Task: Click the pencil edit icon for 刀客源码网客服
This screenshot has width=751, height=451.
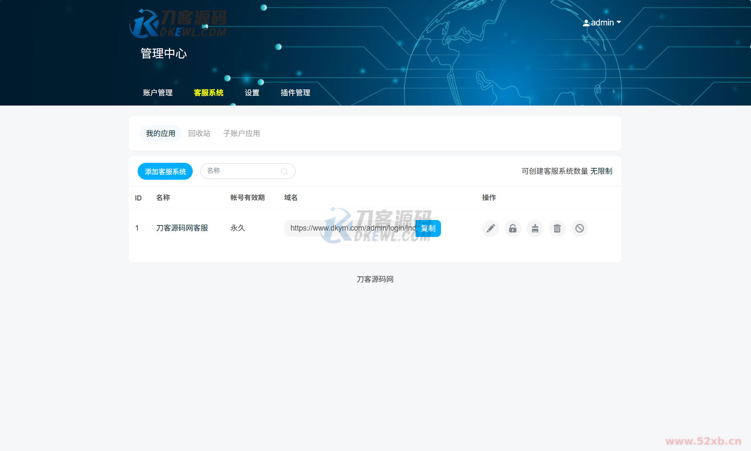Action: [x=490, y=228]
